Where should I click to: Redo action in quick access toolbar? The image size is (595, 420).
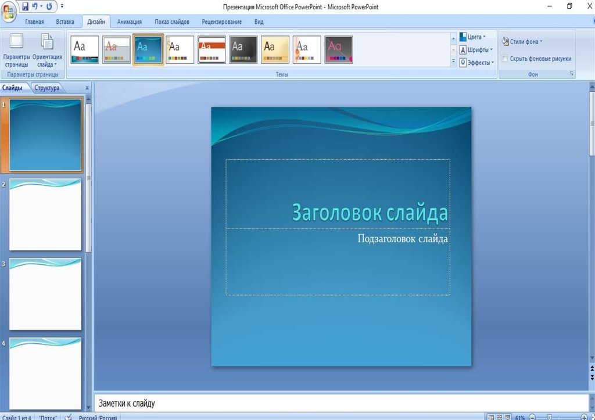click(49, 6)
